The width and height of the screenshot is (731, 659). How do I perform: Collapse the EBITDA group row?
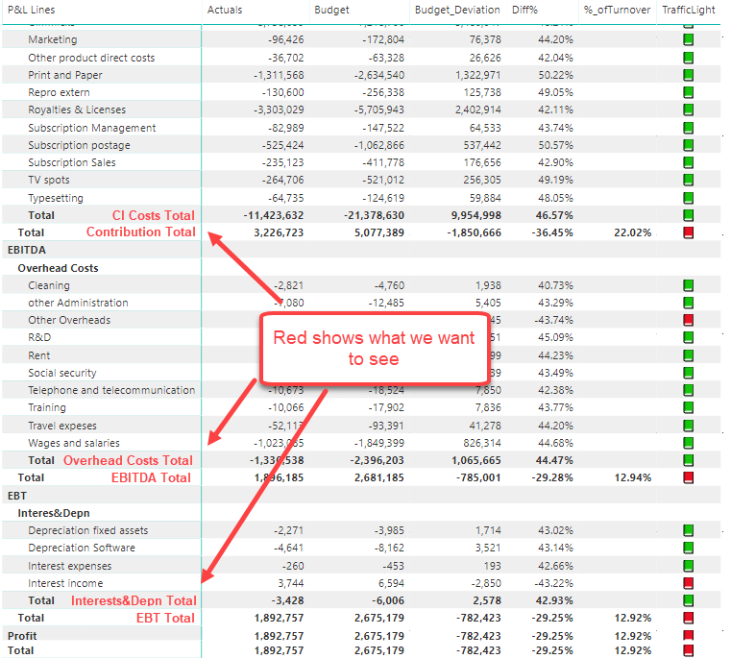click(27, 251)
